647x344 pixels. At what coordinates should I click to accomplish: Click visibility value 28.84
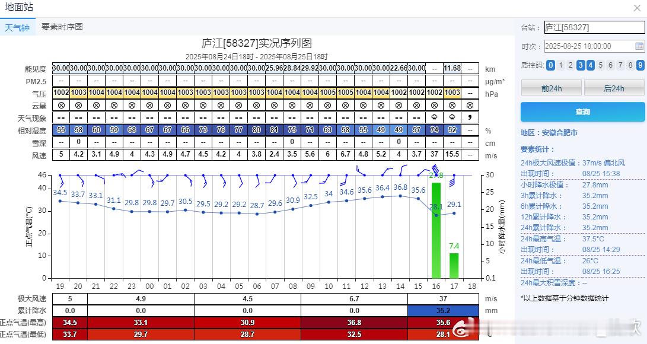pyautogui.click(x=292, y=68)
